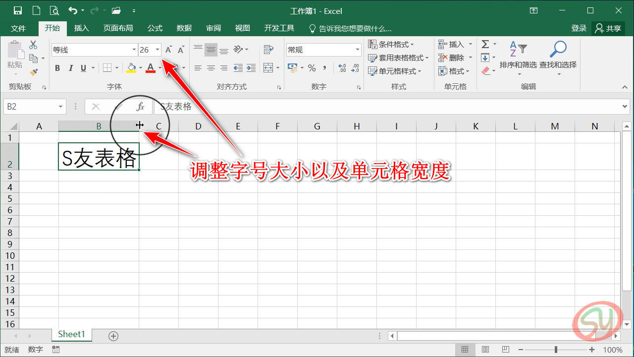Open the fill color dropdown arrow
This screenshot has height=357, width=634.
(141, 68)
